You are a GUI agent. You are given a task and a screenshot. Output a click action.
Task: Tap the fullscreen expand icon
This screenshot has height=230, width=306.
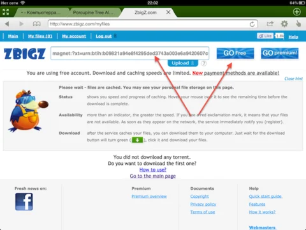(6, 12)
